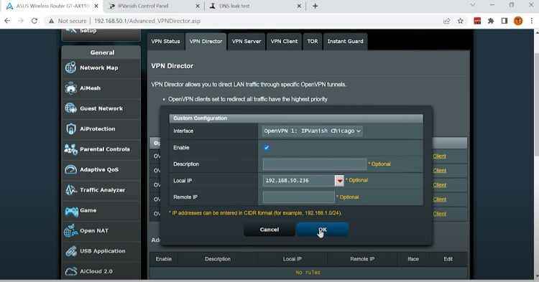Click Not secure warning icon

click(x=51, y=21)
